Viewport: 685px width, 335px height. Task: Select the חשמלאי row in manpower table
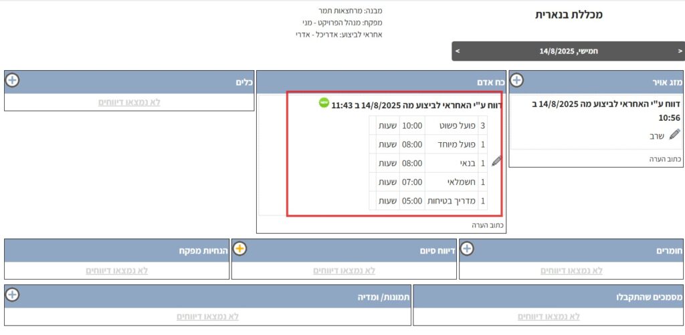click(428, 182)
